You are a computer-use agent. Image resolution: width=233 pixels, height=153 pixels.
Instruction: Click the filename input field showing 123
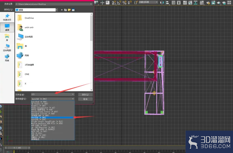click(x=51, y=94)
